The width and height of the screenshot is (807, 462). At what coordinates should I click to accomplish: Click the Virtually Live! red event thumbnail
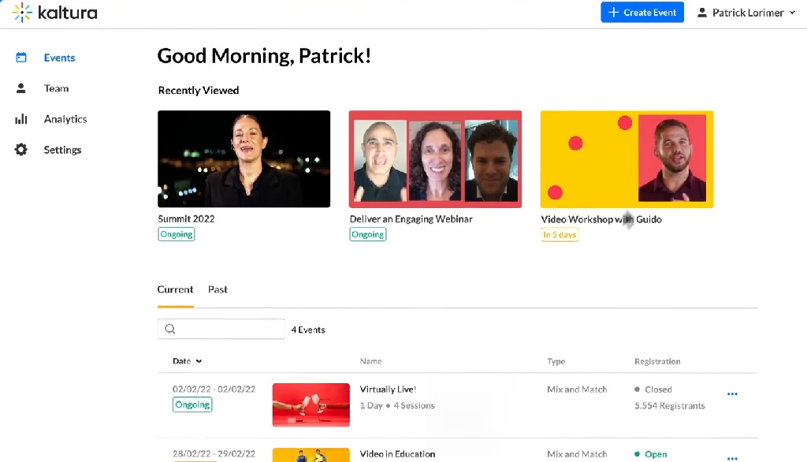pos(311,404)
